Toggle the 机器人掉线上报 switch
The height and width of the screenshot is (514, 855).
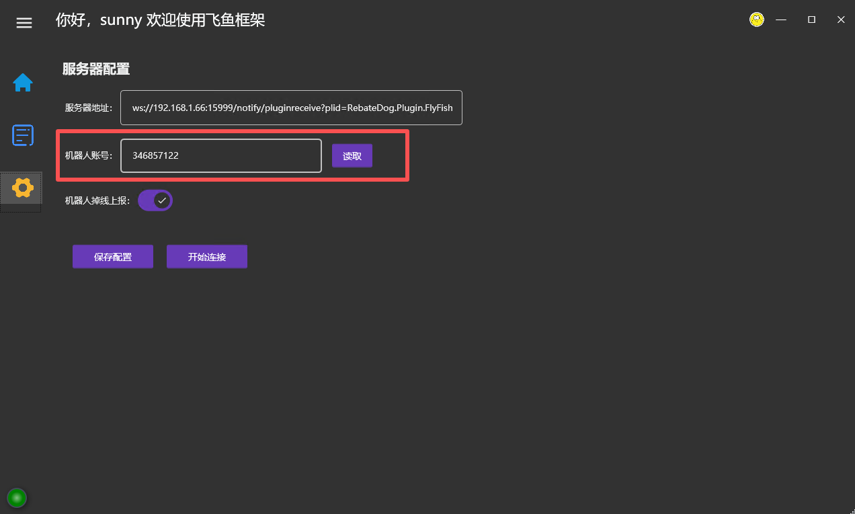tap(155, 200)
